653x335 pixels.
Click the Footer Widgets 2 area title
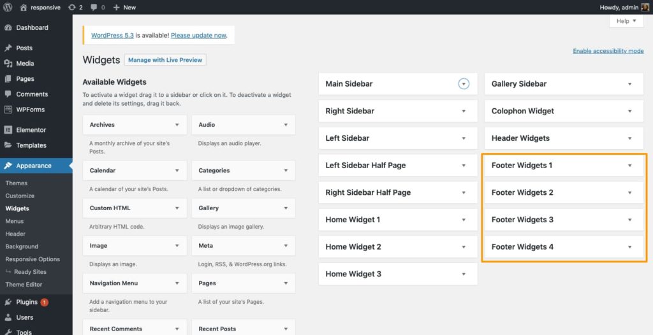(522, 193)
